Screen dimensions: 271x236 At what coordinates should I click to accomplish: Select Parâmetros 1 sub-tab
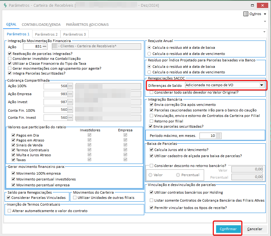coord(18,34)
